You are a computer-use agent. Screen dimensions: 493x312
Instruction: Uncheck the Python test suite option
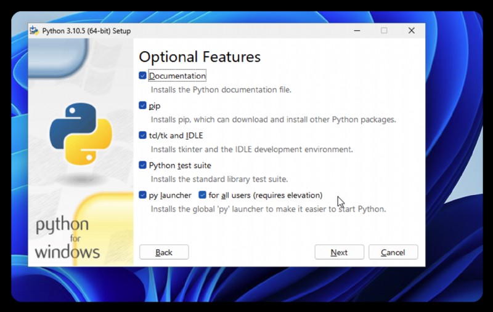pos(142,165)
